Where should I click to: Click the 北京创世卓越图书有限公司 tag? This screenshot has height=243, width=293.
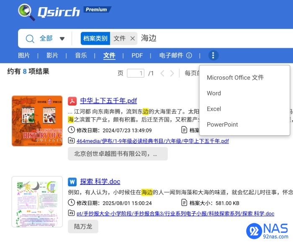pyautogui.click(x=118, y=154)
